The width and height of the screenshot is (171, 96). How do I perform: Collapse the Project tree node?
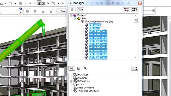click(71, 15)
